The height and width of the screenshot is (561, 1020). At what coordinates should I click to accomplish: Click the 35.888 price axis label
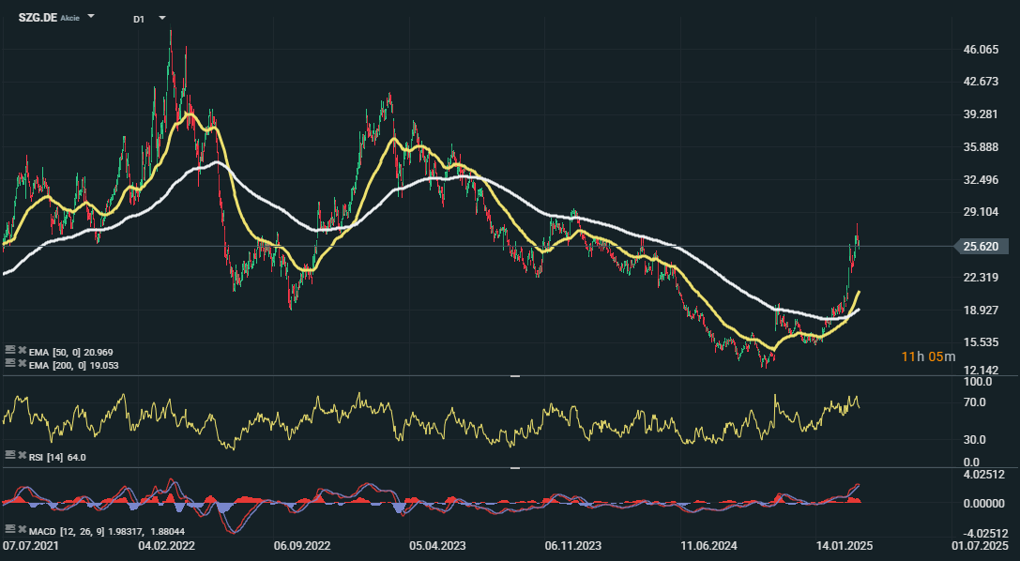coord(981,147)
